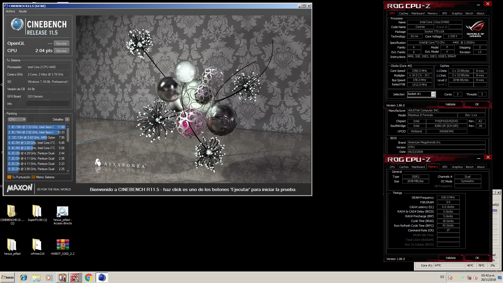This screenshot has width=503, height=283.
Task: Launch Windows Media Player from taskbar
Action: (49, 277)
